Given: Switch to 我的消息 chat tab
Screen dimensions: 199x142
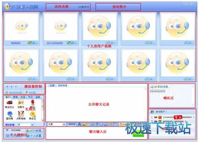Looking at the screenshot, I should point(62,86).
